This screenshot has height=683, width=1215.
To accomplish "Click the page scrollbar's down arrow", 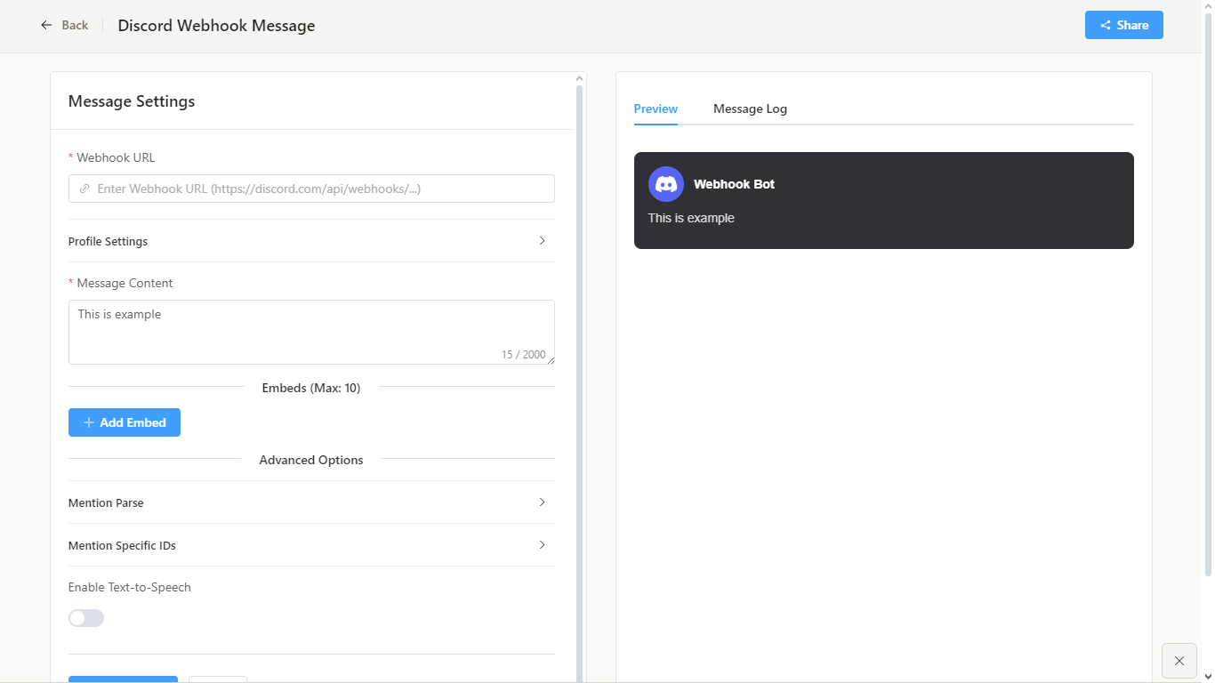I will click(x=1208, y=677).
